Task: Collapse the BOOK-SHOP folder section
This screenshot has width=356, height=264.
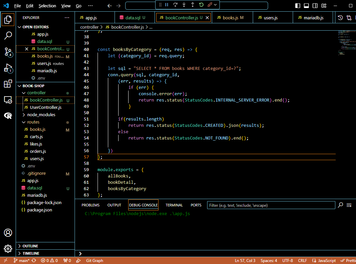Action: [20, 86]
